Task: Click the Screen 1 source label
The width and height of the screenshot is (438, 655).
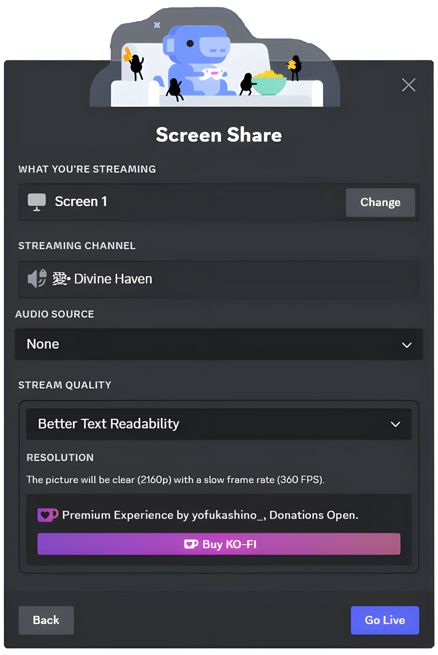Action: [x=81, y=201]
